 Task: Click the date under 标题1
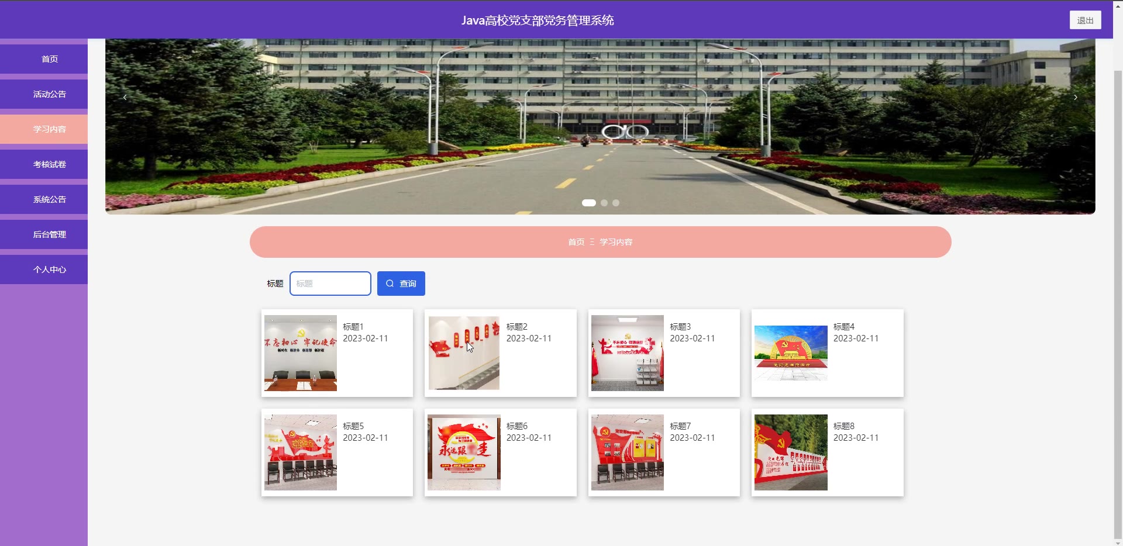click(x=366, y=338)
